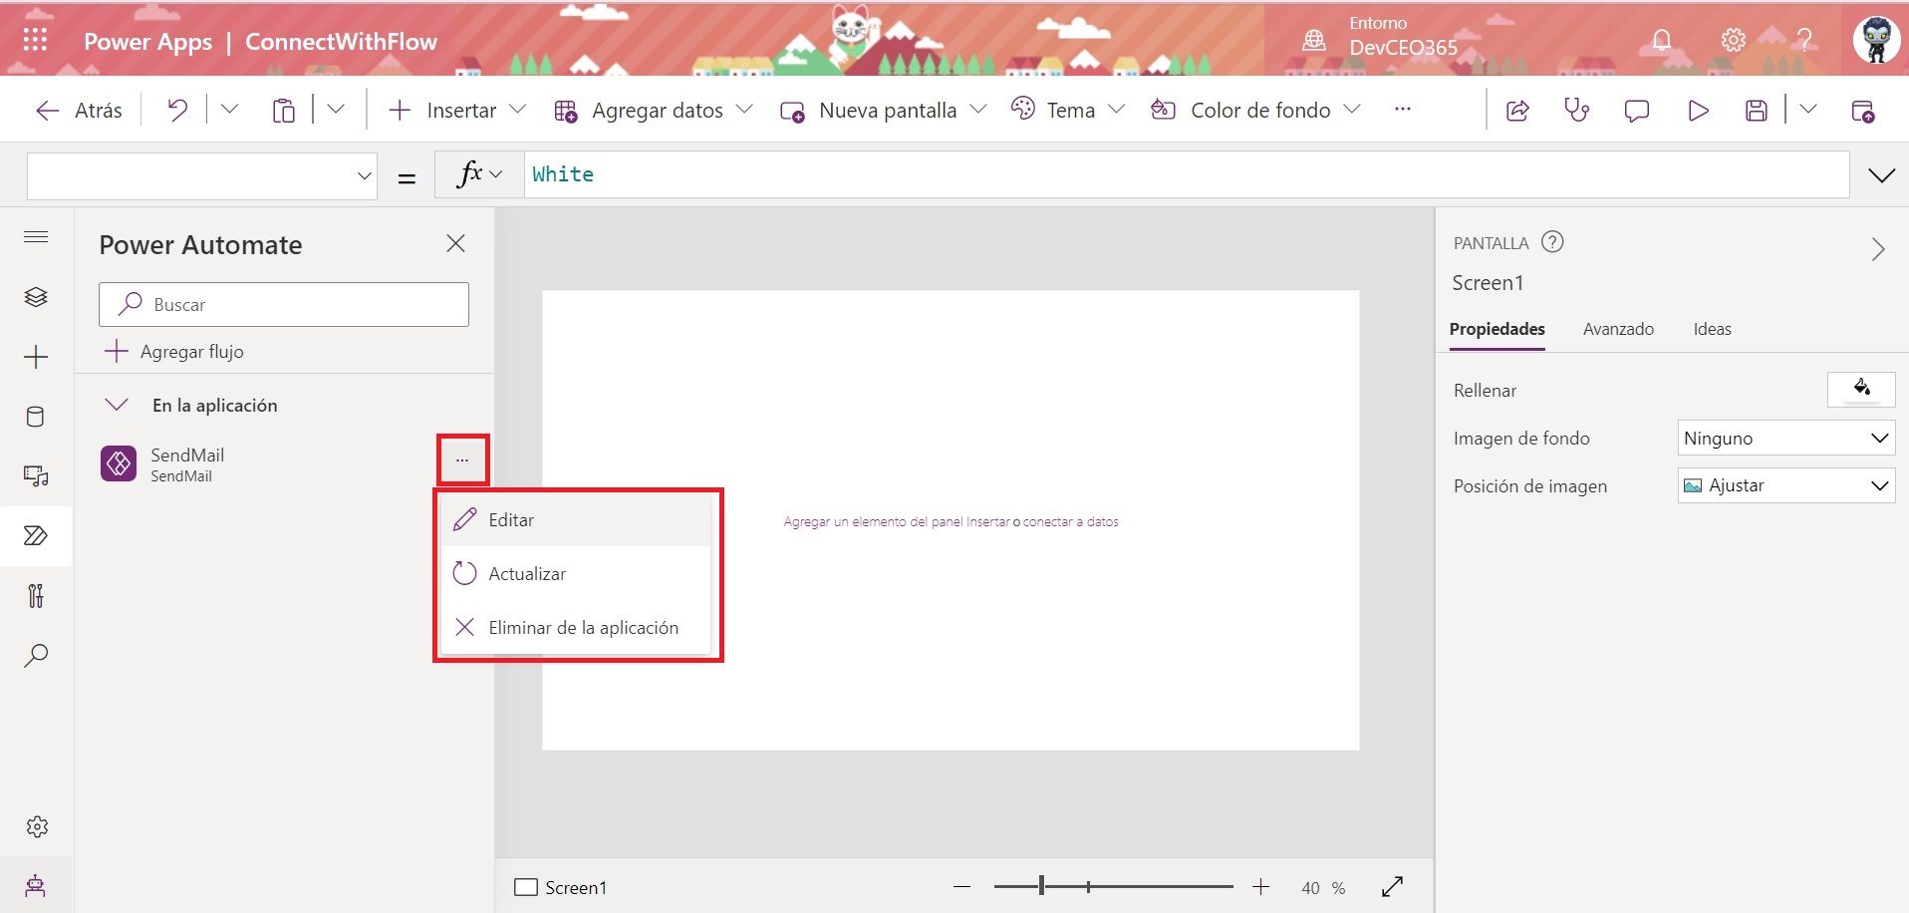
Task: Close the Power Automate panel
Action: pos(456,243)
